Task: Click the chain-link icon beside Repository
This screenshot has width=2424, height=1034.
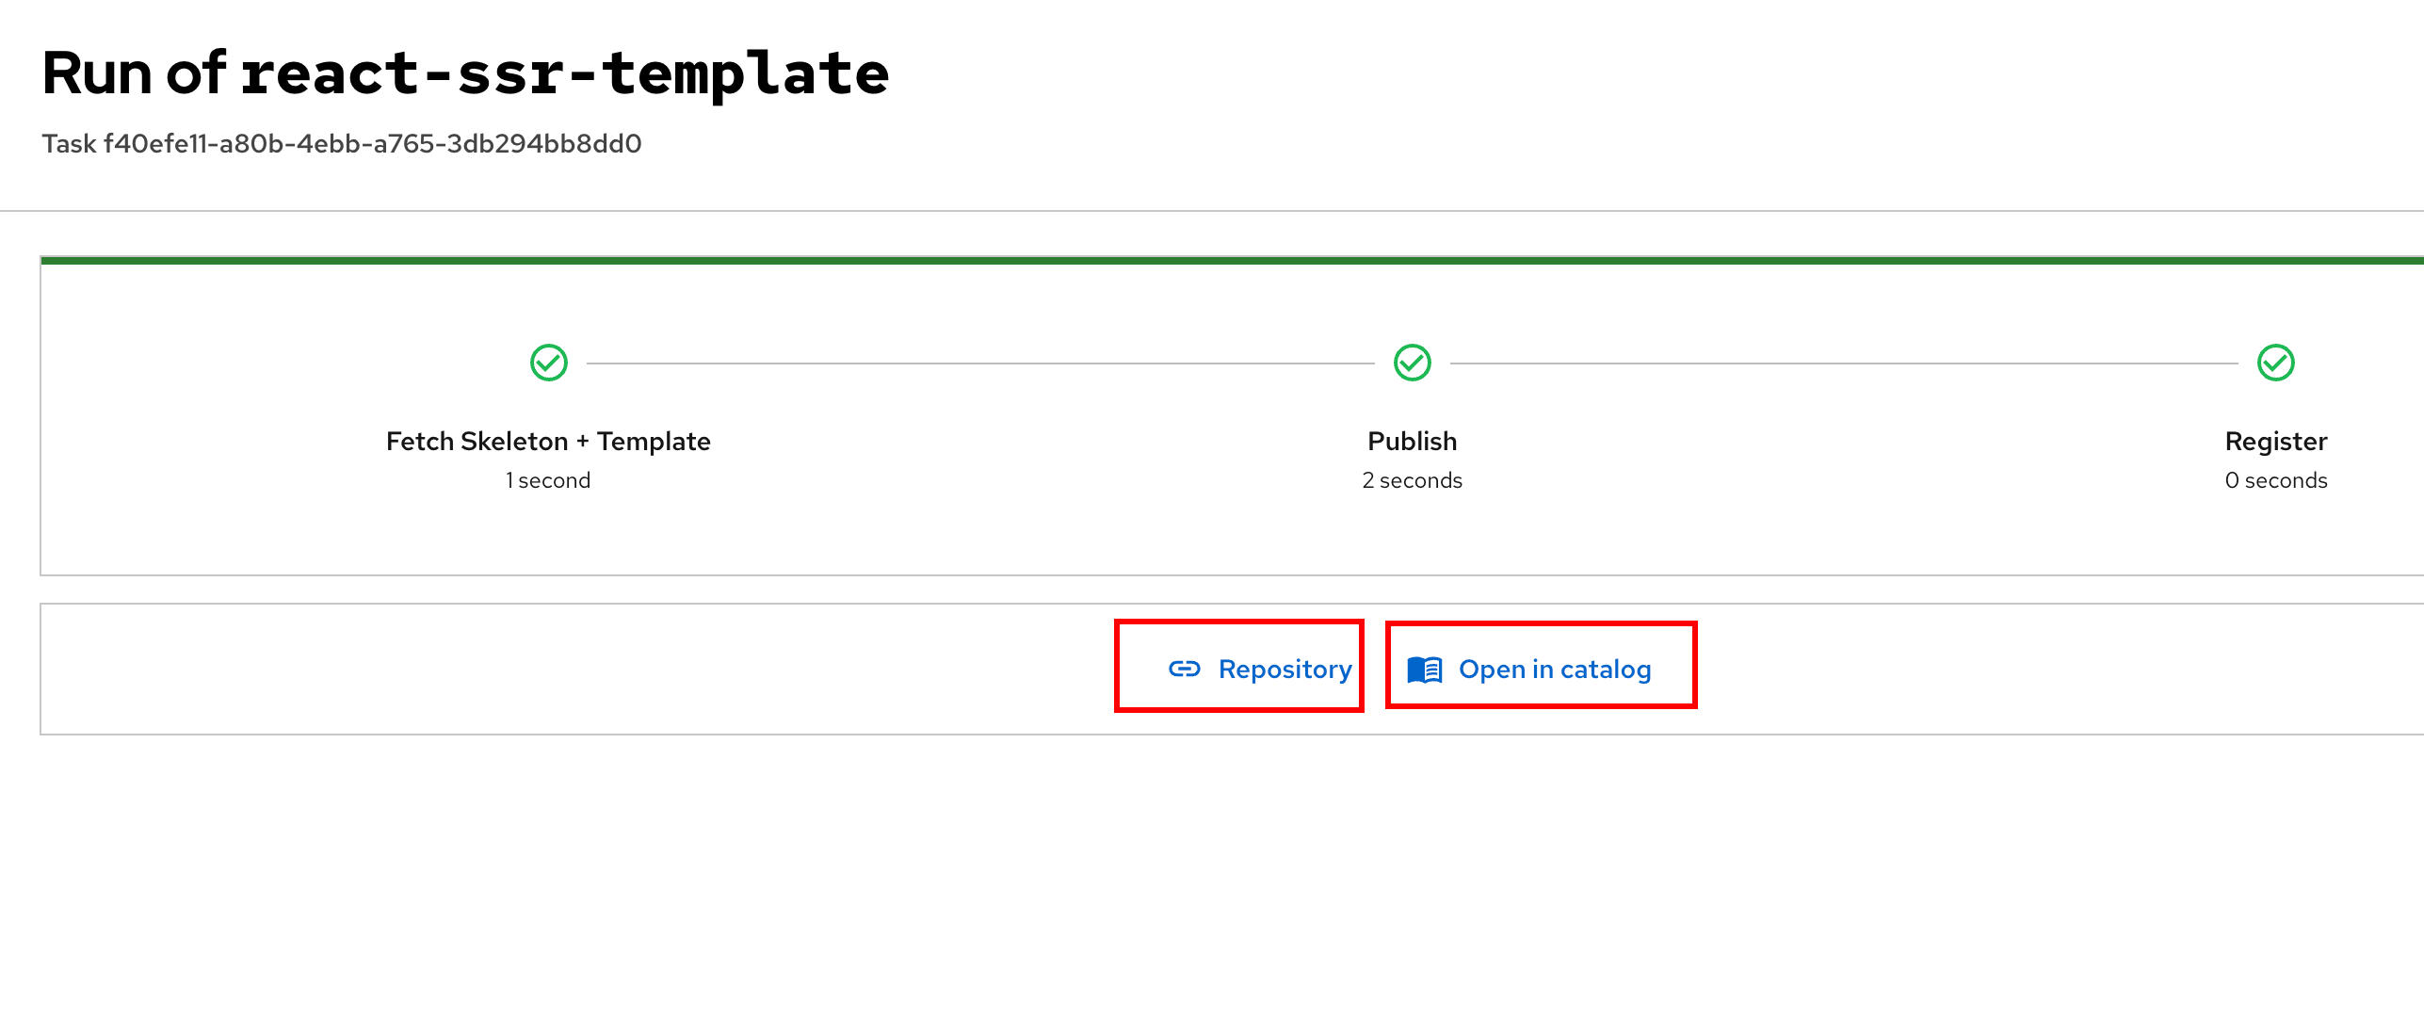Action: coord(1184,669)
